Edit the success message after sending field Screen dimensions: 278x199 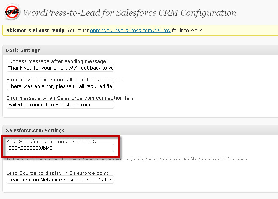tap(60, 68)
